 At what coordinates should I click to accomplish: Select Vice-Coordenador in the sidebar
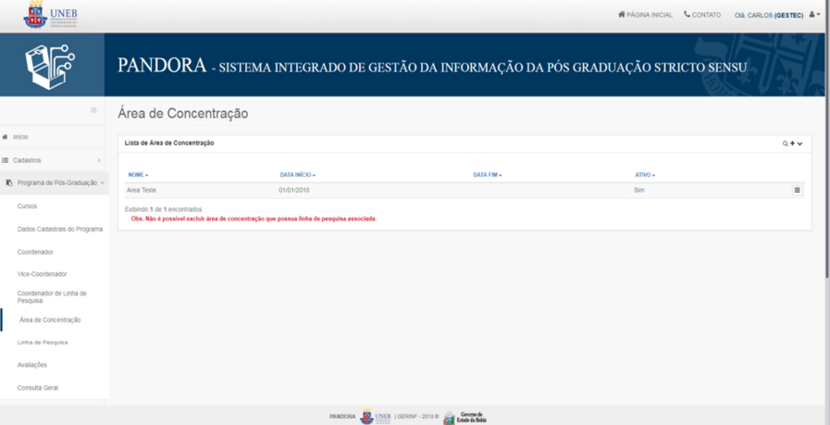coord(42,274)
